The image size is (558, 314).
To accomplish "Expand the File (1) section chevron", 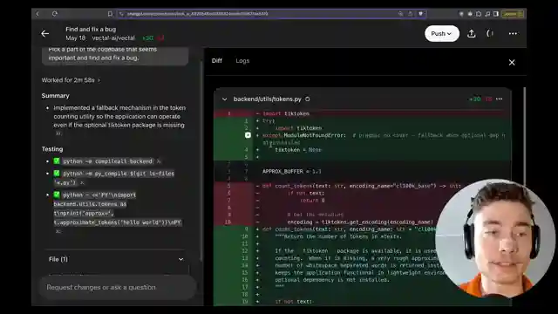I will [x=180, y=259].
